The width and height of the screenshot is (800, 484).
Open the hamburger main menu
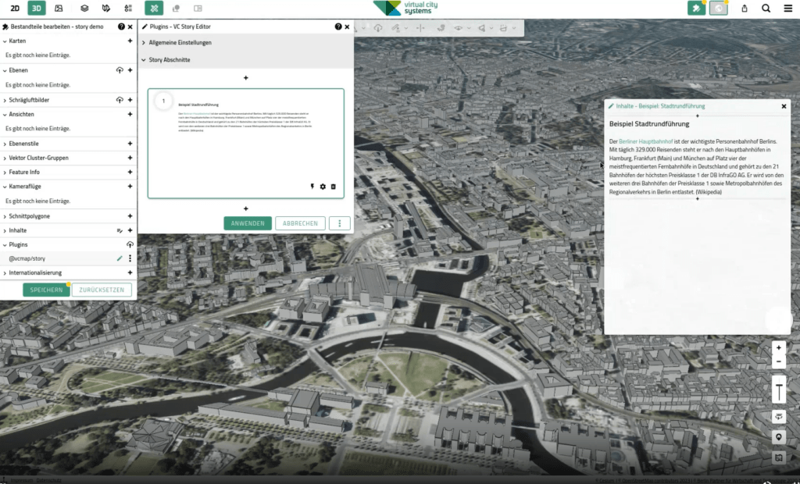(x=787, y=8)
